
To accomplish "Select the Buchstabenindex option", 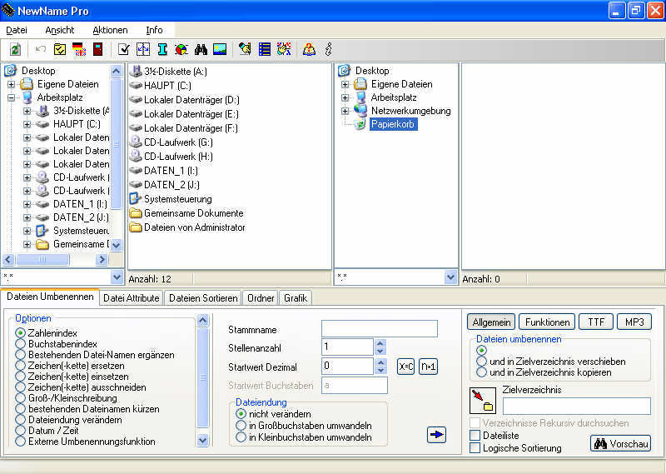I will click(20, 343).
